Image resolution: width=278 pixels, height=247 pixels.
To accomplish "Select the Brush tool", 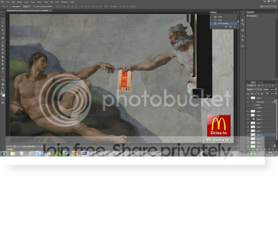I will point(3,42).
